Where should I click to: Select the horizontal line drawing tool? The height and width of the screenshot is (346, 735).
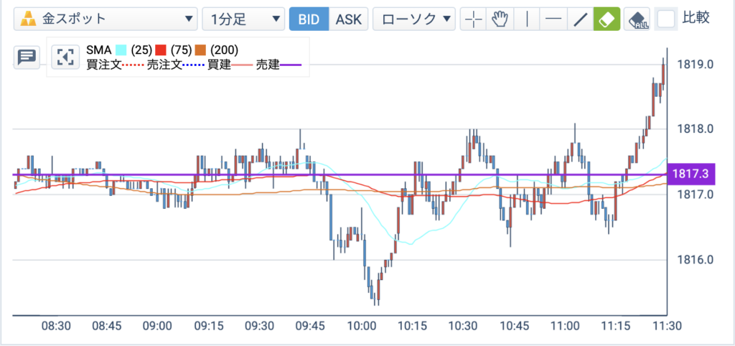pos(554,19)
